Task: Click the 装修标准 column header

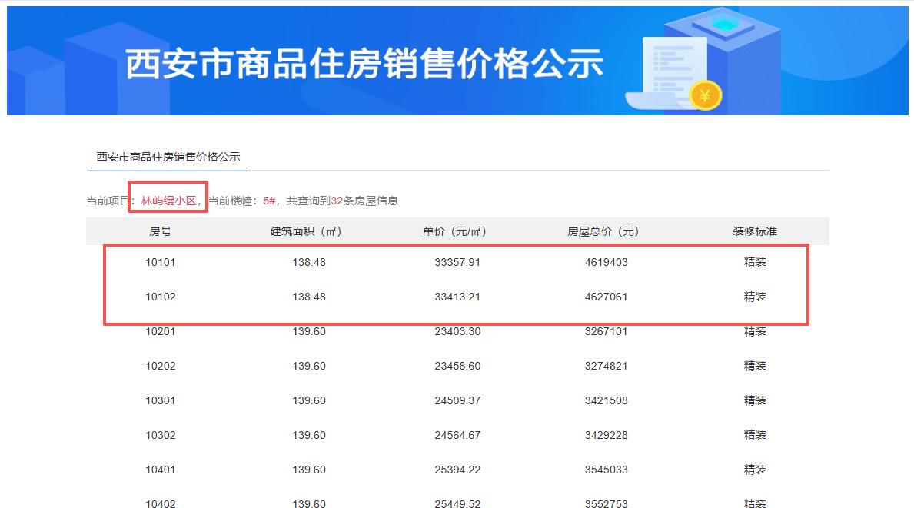Action: [756, 231]
